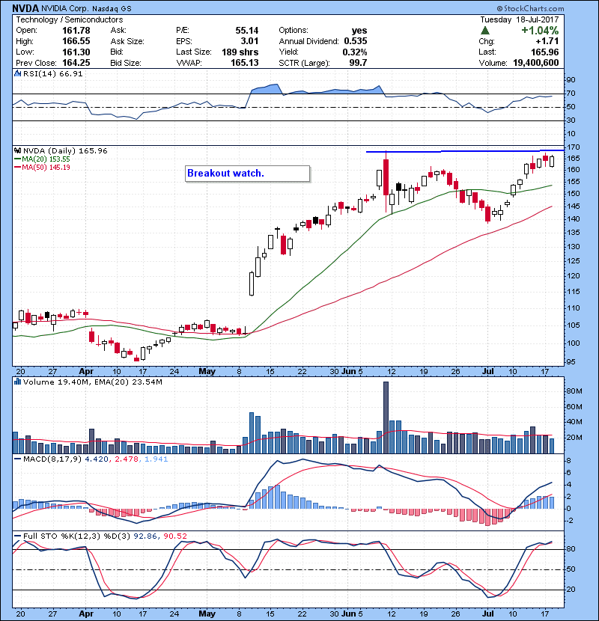Click the Last Size 189 shrs value
Viewport: 599px width, 621px height.
coord(240,52)
